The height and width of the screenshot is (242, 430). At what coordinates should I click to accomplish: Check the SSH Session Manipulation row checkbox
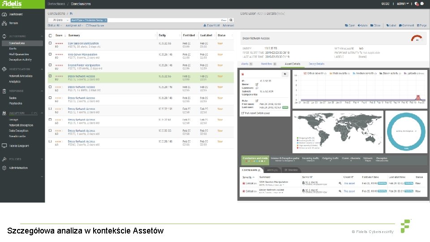[50, 43]
